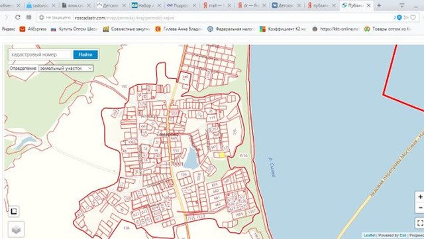
Task: Click the send page arrow icon
Action: tap(406, 18)
